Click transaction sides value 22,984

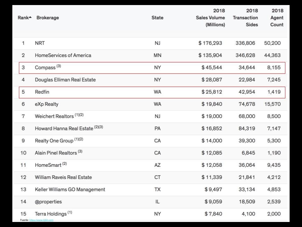pyautogui.click(x=247, y=80)
